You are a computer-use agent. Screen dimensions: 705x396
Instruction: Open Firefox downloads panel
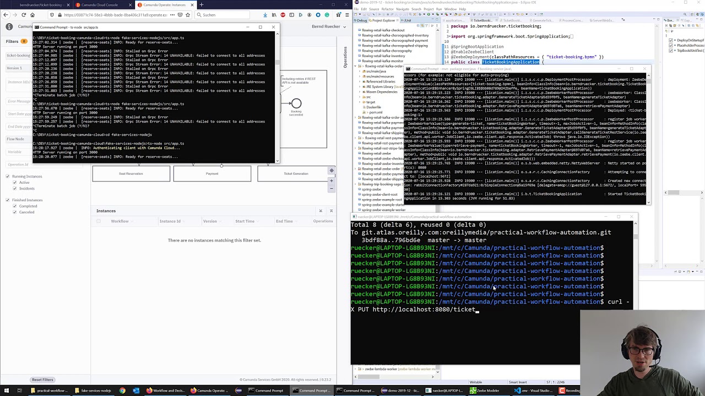[265, 15]
